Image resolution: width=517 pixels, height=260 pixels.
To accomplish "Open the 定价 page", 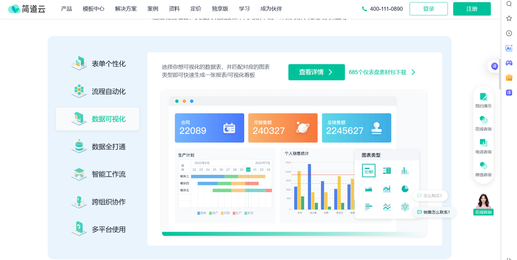I will [x=196, y=9].
